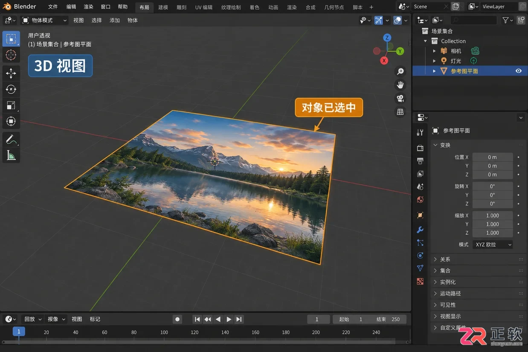
Task: Play the animation forward
Action: [x=229, y=319]
